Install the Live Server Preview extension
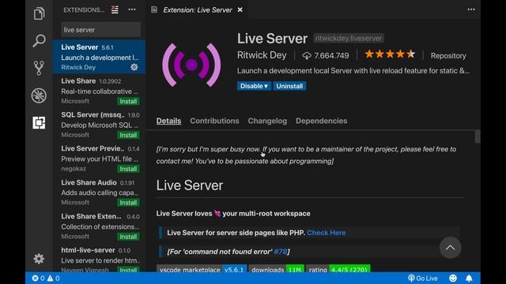The height and width of the screenshot is (284, 506). 128,169
